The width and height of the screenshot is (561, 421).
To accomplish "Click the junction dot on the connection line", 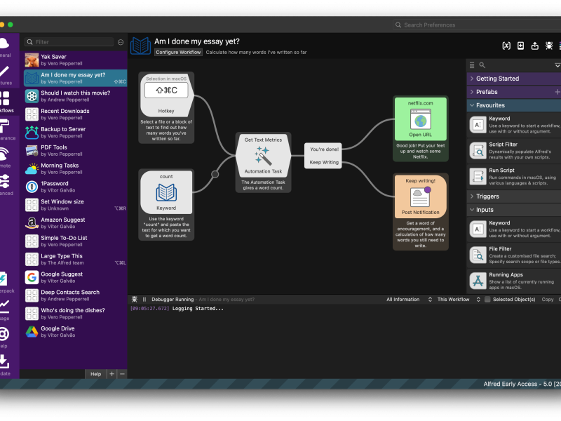I will (x=215, y=174).
